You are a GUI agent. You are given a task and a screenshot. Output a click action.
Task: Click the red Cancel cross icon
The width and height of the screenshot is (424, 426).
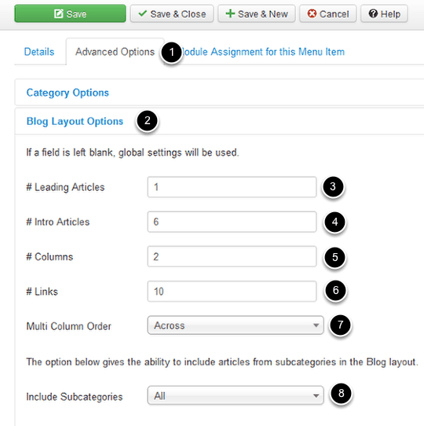point(312,13)
